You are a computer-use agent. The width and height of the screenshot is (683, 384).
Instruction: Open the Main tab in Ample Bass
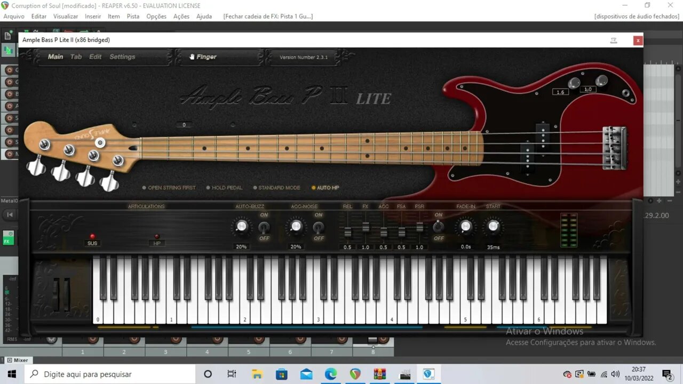(55, 57)
